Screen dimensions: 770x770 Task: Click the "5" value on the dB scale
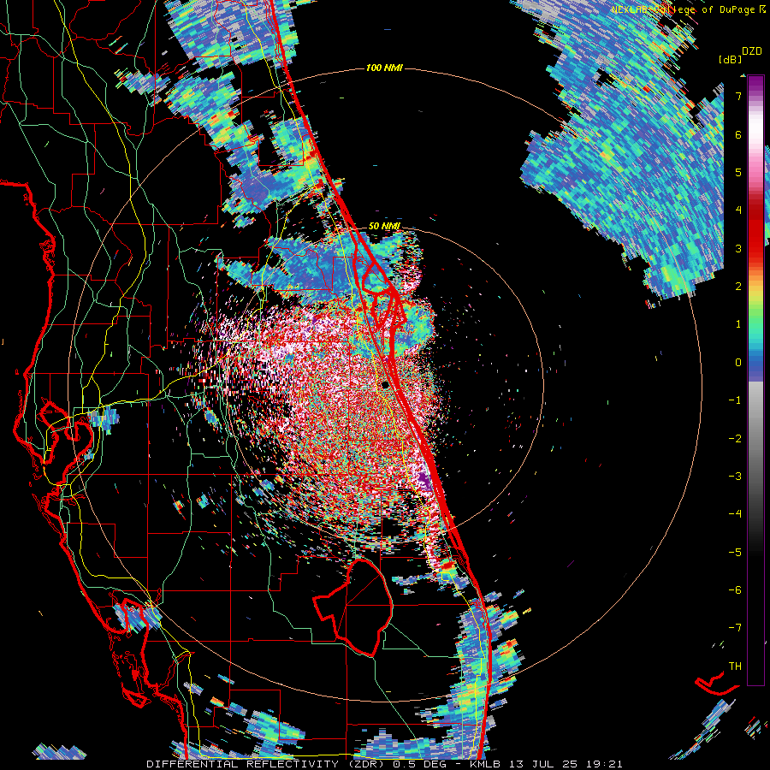pos(738,172)
